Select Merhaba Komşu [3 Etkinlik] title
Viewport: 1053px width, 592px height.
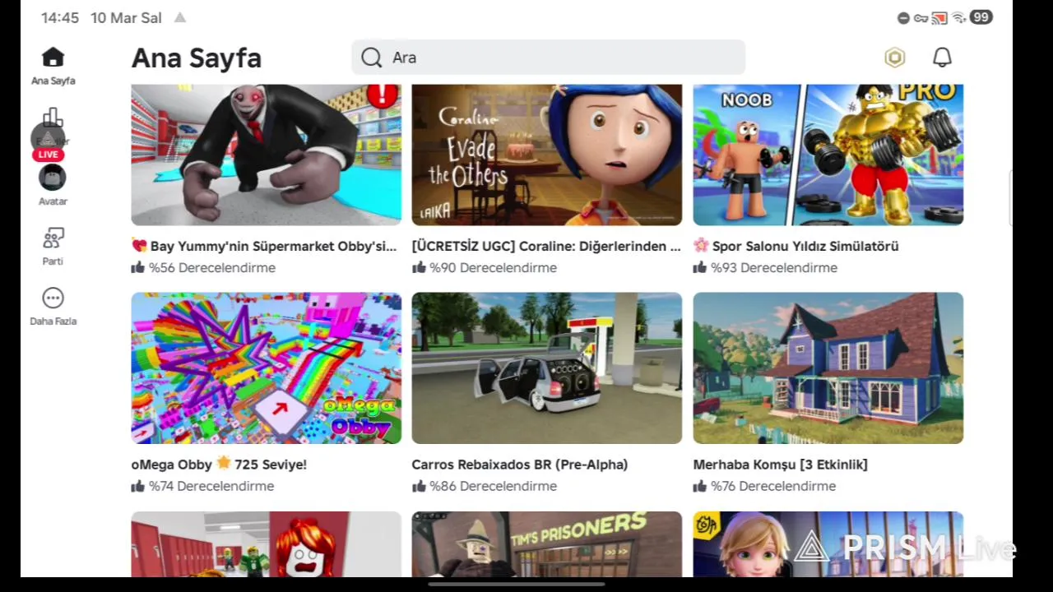coord(780,465)
